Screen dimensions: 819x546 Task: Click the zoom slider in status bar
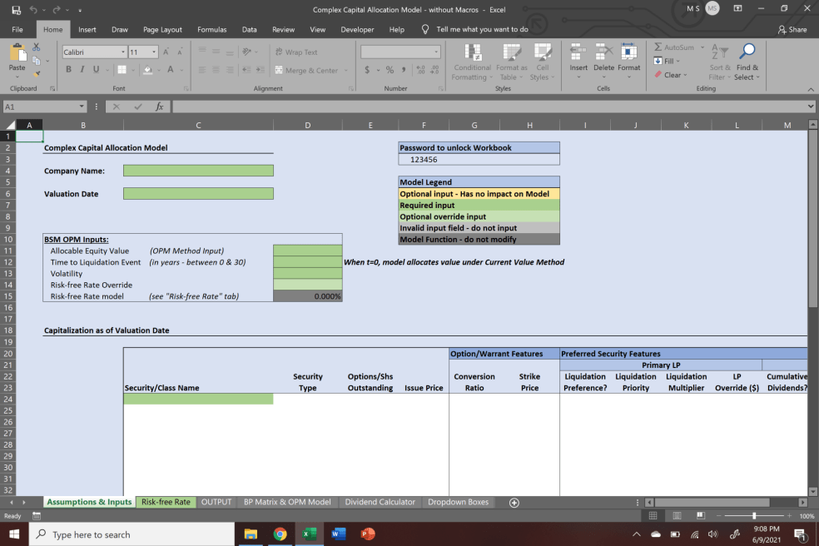coord(754,516)
